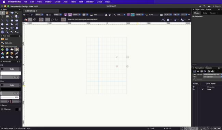Toggle visibility of None class
This screenshot has height=130, width=222.
tap(194, 89)
